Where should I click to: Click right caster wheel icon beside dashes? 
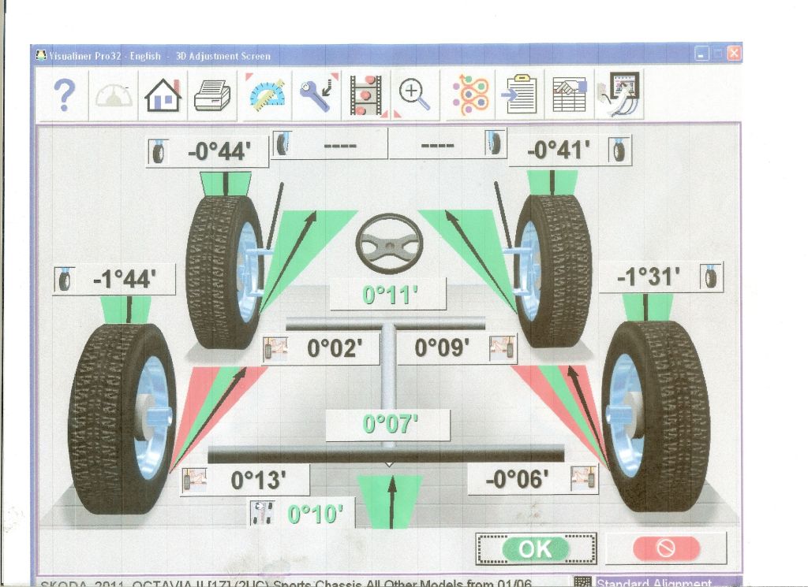click(494, 143)
